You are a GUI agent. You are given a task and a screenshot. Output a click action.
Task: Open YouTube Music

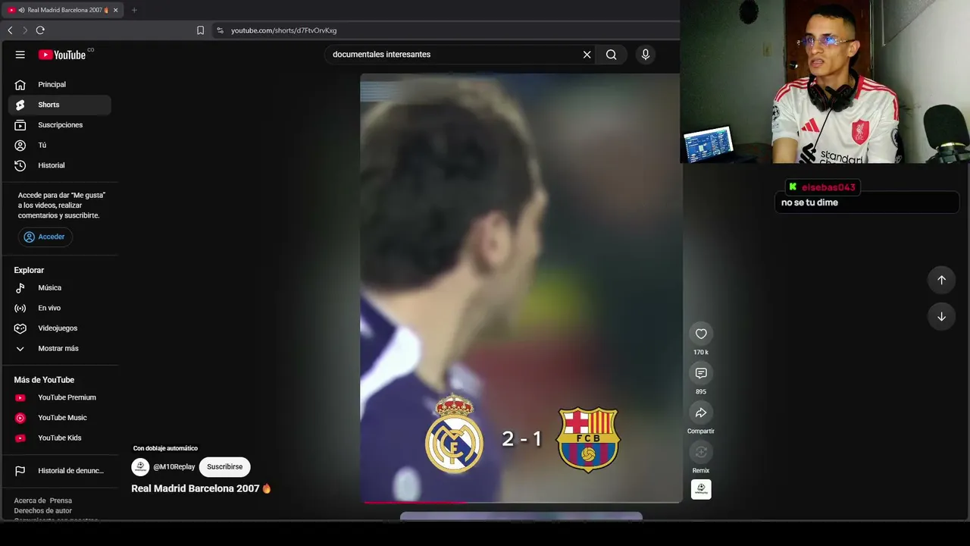(x=60, y=418)
